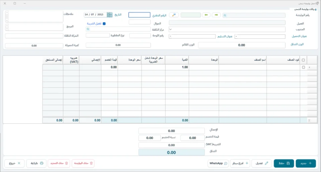Open the loading address (عنوان التحميل) combo

260,36
